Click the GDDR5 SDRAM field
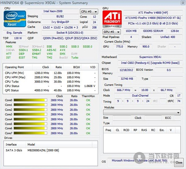 153,31
